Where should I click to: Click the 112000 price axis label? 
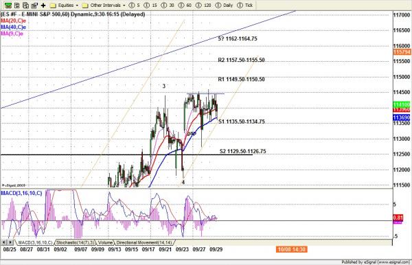[x=402, y=170]
